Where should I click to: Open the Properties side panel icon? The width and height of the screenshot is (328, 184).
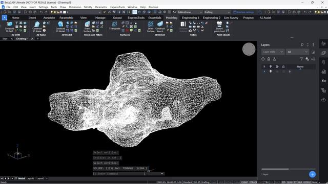click(x=323, y=43)
